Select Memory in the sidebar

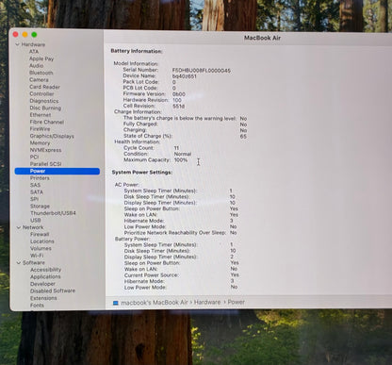click(40, 143)
